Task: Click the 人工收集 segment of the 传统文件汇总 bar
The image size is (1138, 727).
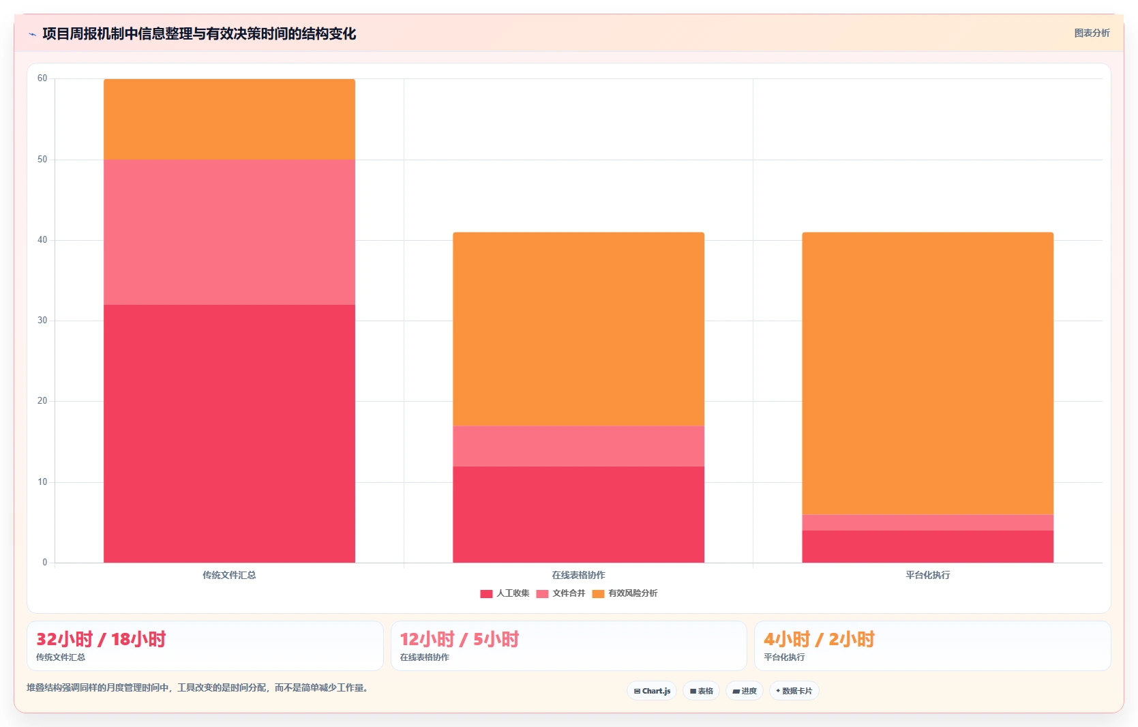Action: (x=229, y=434)
